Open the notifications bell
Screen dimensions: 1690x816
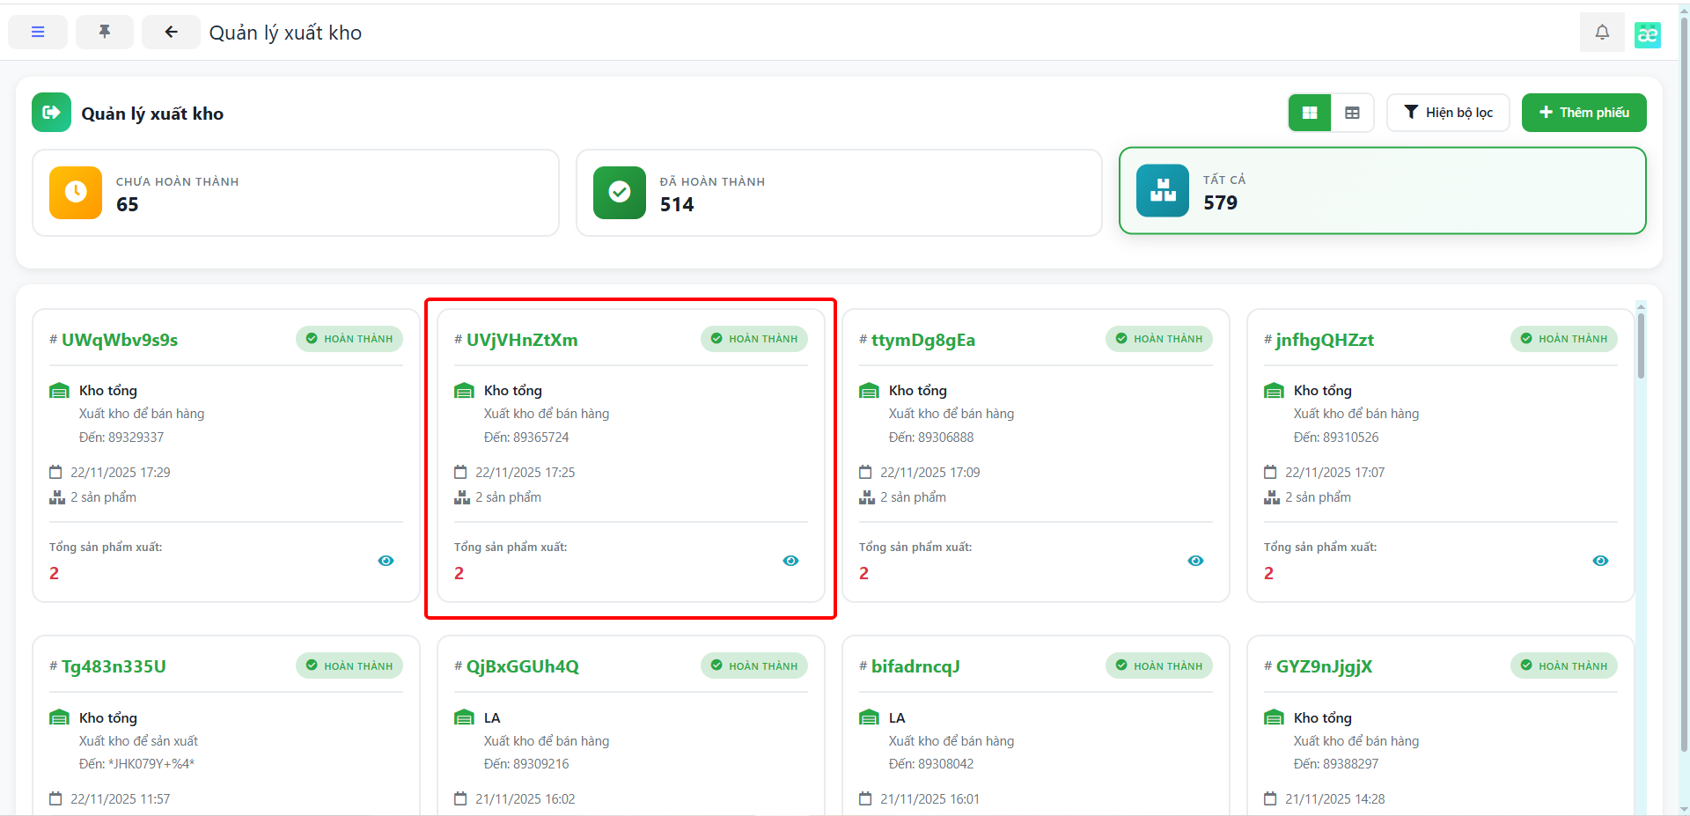point(1602,33)
